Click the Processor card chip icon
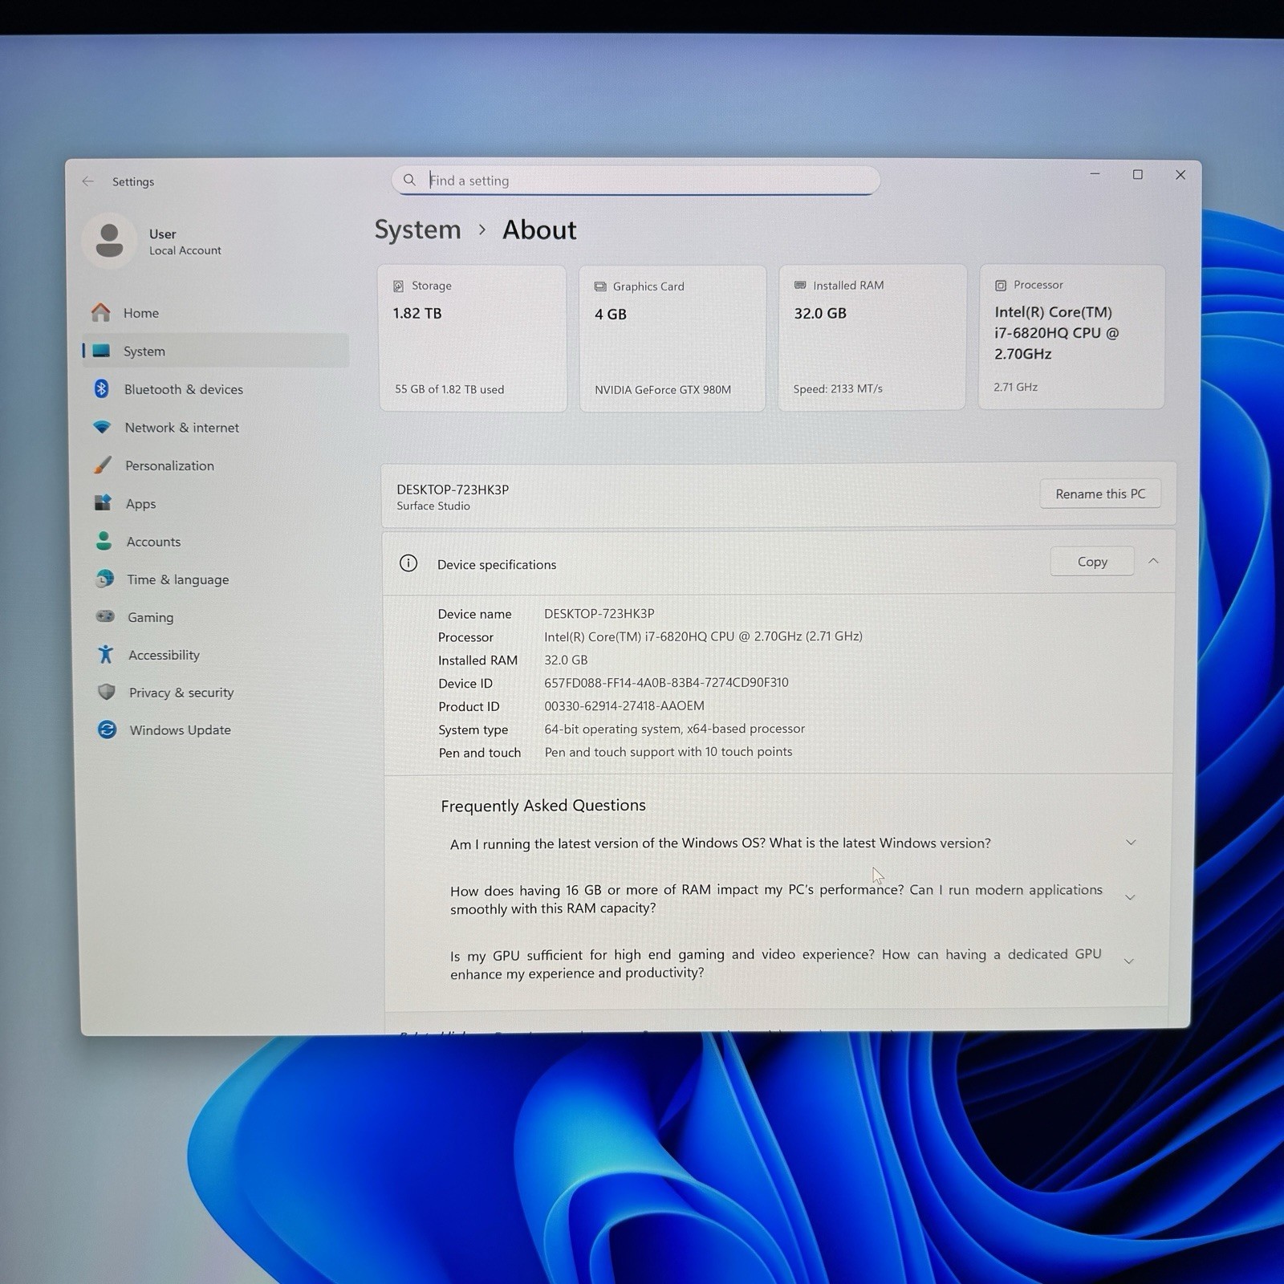Viewport: 1284px width, 1284px height. (x=1001, y=285)
